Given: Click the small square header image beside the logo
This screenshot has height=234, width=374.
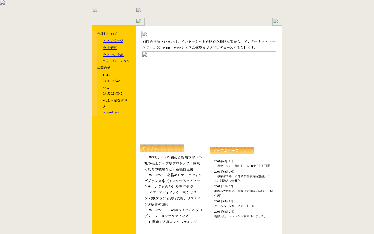Looking at the screenshot, I should tap(141, 13).
